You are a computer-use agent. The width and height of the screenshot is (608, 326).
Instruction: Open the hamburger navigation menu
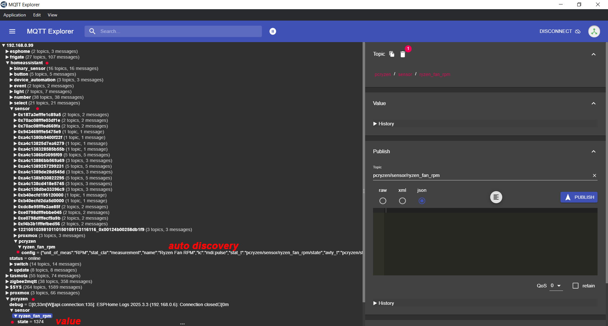tap(12, 31)
